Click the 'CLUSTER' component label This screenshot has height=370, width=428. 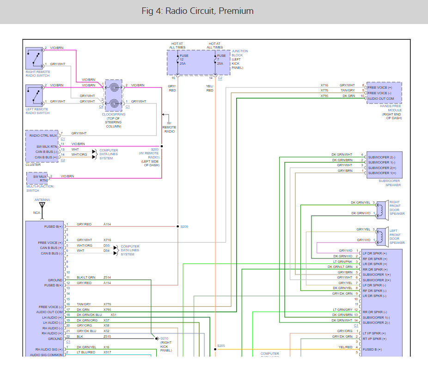(33, 165)
